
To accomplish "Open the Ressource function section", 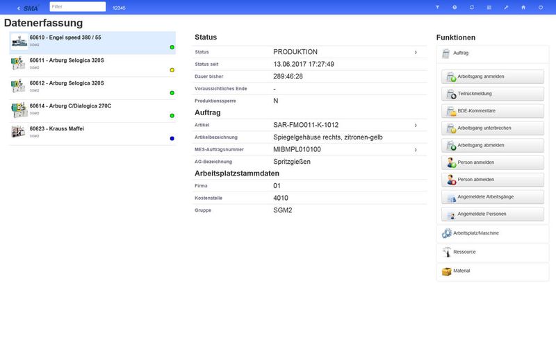I will point(492,252).
